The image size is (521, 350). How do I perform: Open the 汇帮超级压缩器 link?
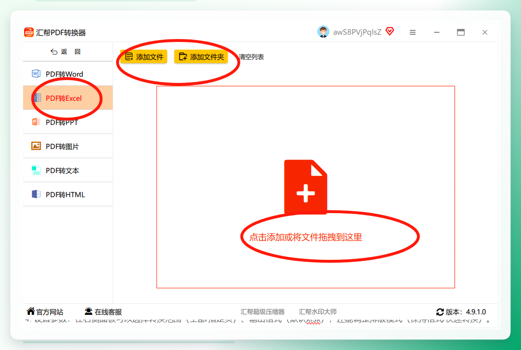pos(262,312)
